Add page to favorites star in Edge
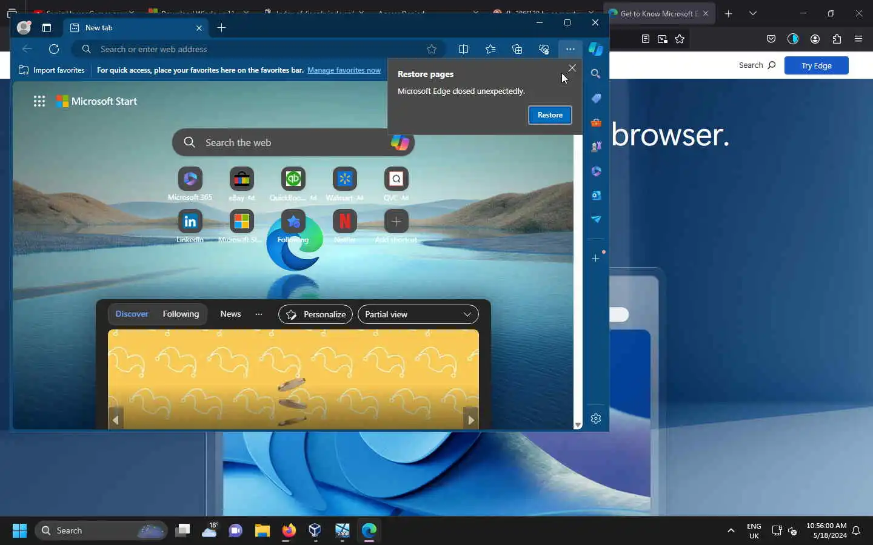Screen dimensions: 873x545 pos(432,49)
